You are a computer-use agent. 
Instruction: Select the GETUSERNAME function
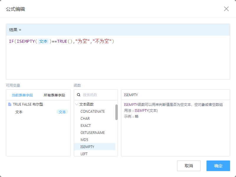(93, 133)
